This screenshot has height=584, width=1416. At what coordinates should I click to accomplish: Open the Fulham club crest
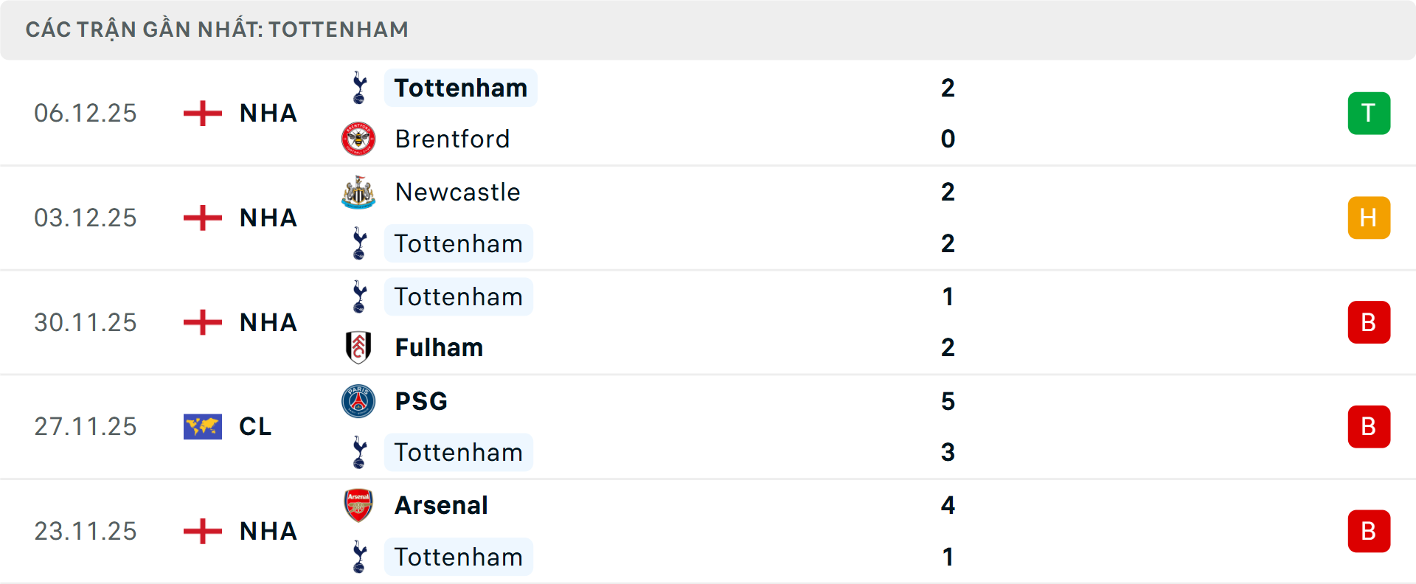point(358,347)
